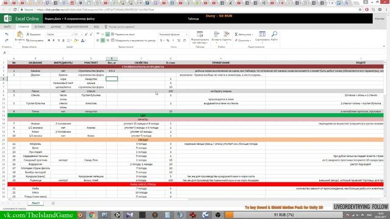Open Visual Studio from the taskbar
This screenshot has width=390, height=219.
point(130,215)
